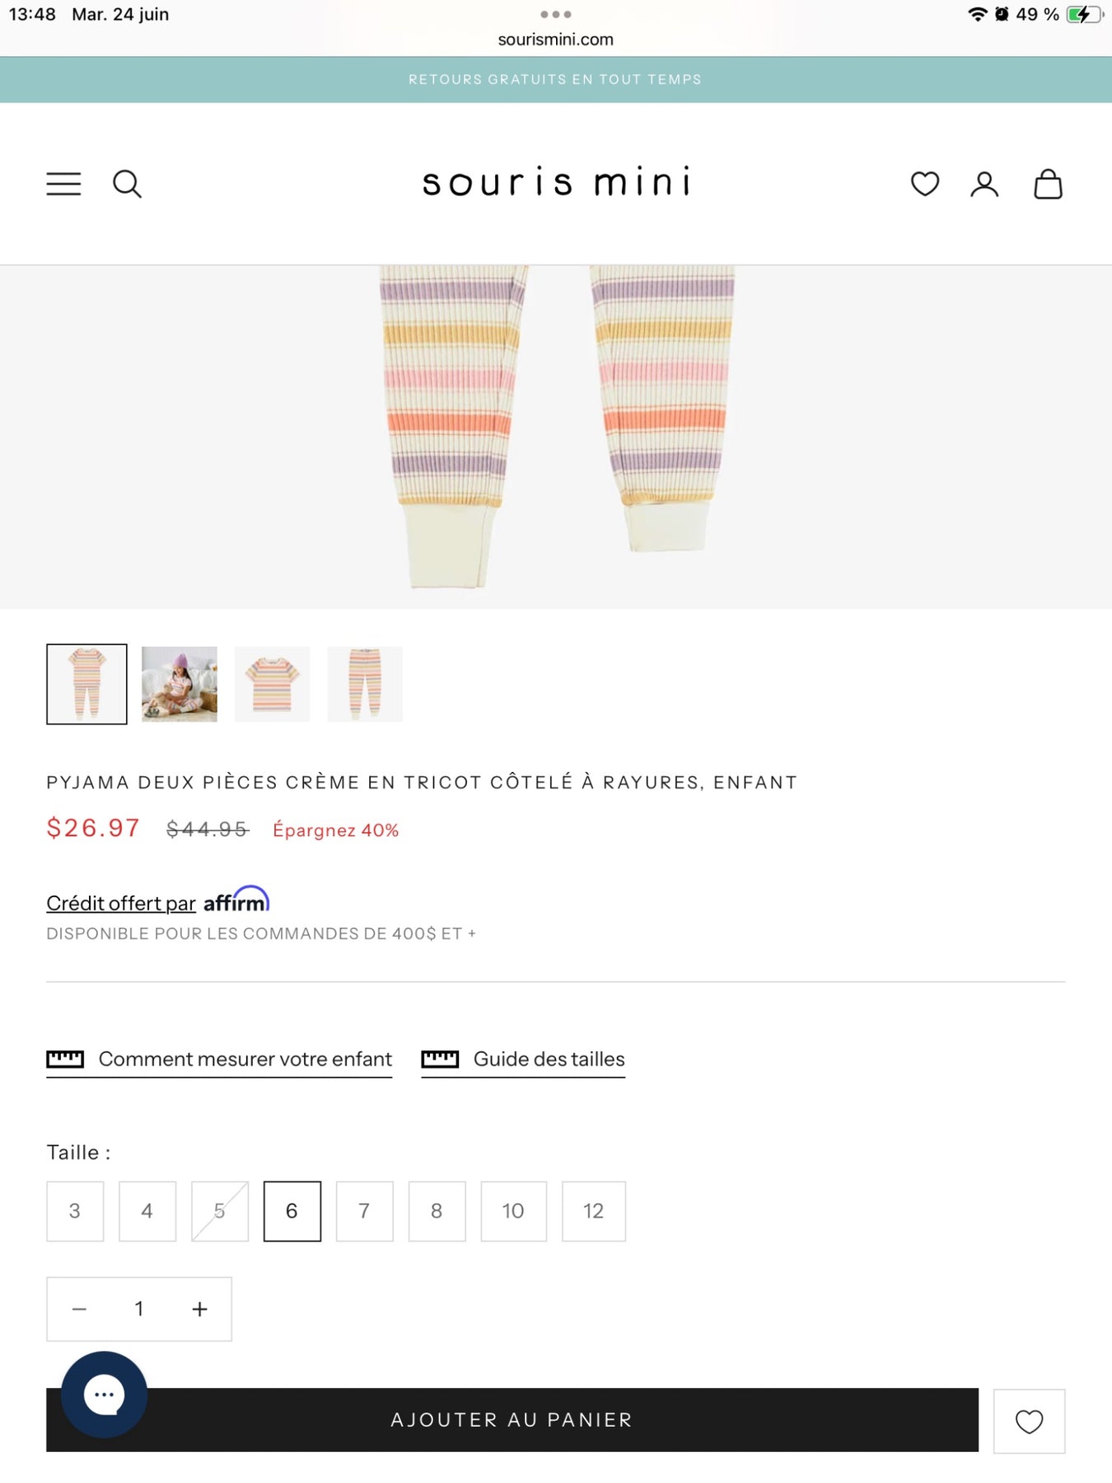This screenshot has height=1483, width=1112.
Task: Tap the three dots above the address bar
Action: (556, 14)
